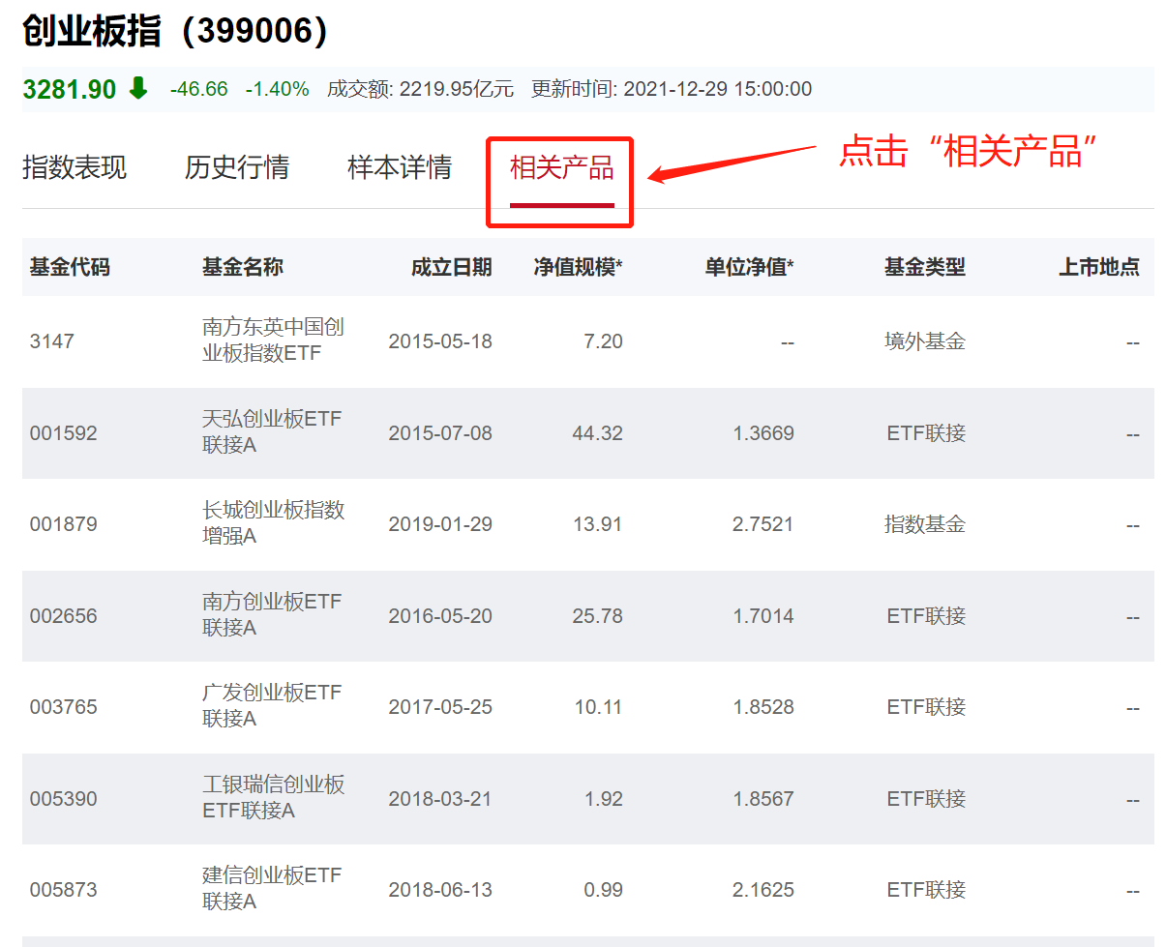Click the 基金代码 column header
The width and height of the screenshot is (1166, 947).
(70, 268)
